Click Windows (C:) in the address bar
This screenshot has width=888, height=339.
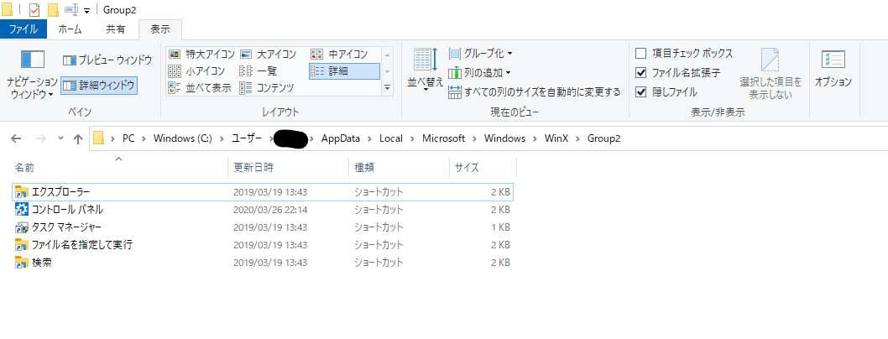[x=182, y=138]
